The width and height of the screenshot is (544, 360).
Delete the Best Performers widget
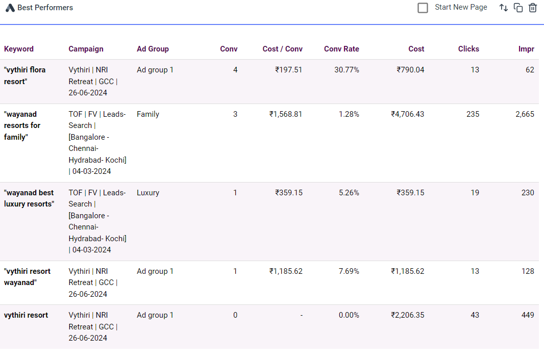tap(533, 8)
